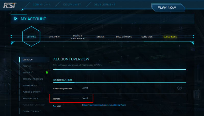Viewport: 204px width, 116px height.
Task: Open the My Hangar tab
Action: tap(54, 37)
